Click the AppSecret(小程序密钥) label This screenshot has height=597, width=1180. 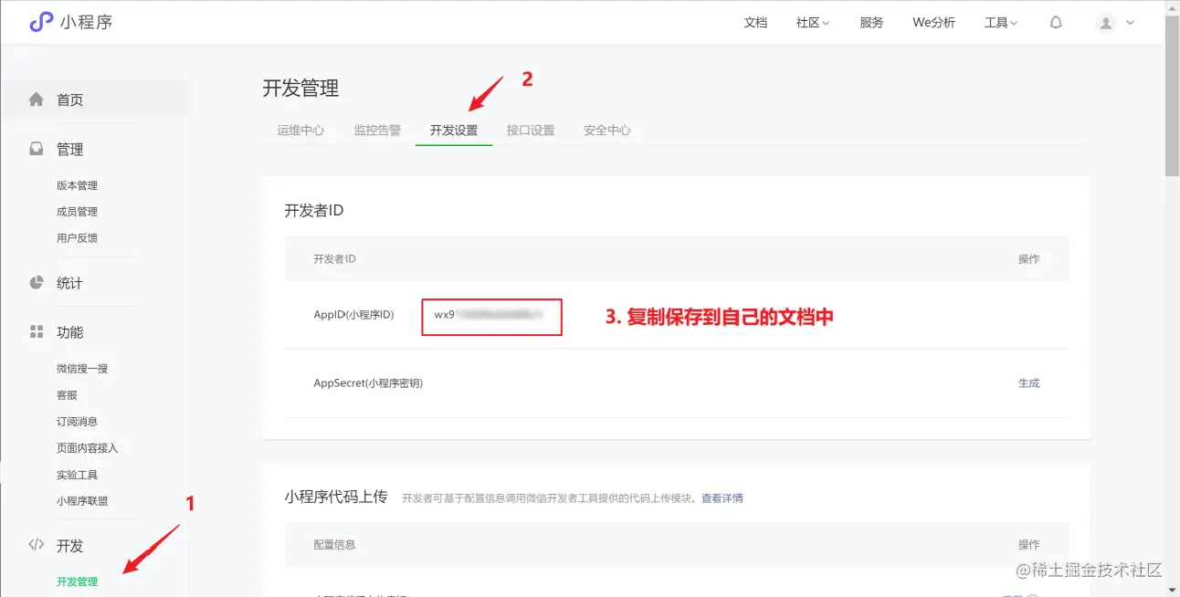point(368,383)
